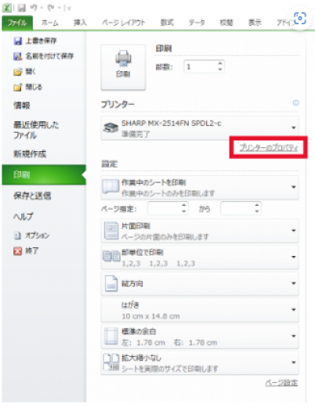Click the visual search icon at top right
The height and width of the screenshot is (407, 315).
[300, 18]
